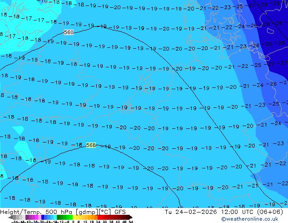288x223 pixels.
Task: Click the yellow 568 contour label
Action: (91, 145)
